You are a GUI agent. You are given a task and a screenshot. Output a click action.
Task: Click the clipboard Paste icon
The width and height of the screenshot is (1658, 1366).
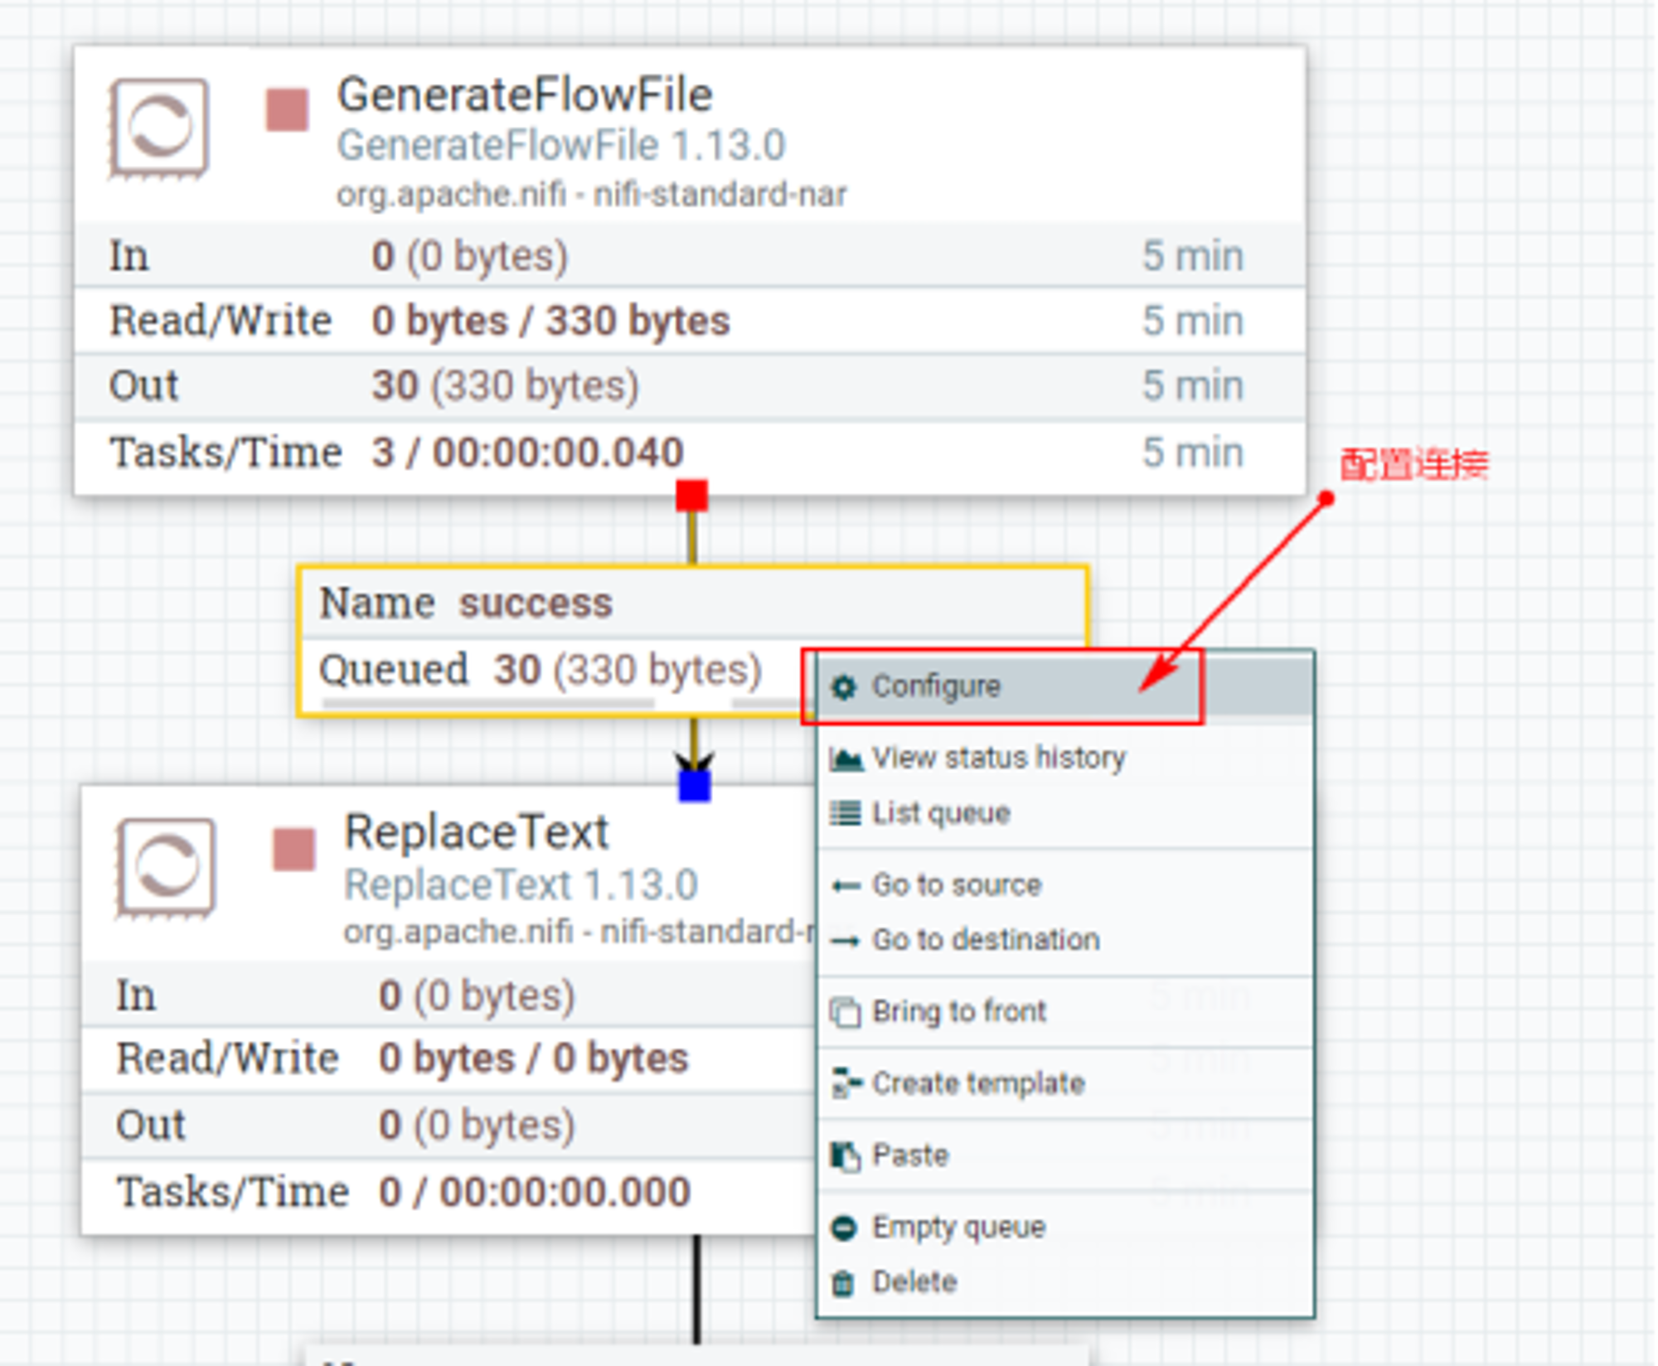(x=846, y=1156)
